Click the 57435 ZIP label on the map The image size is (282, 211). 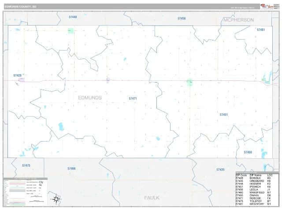(220, 170)
